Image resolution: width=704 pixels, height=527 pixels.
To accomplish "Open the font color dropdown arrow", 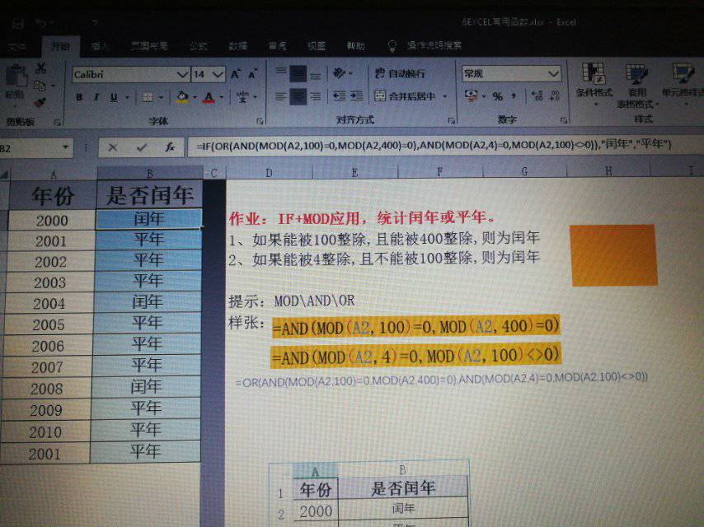I will (221, 97).
